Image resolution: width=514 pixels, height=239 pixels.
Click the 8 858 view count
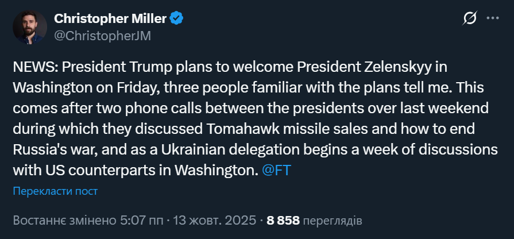[283, 220]
